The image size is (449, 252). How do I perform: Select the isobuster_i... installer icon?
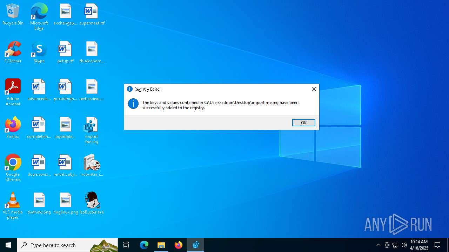coord(92,166)
